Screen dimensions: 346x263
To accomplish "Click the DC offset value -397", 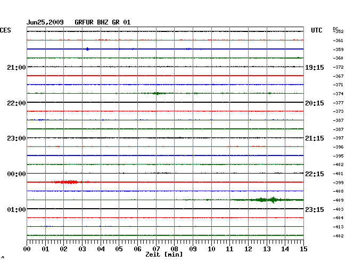I will click(x=338, y=138).
